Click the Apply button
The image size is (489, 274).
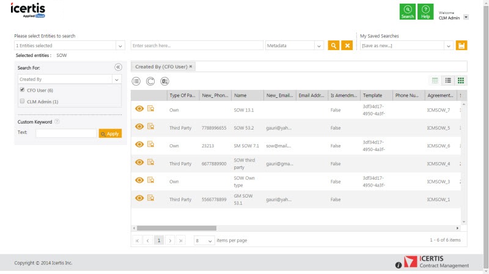coord(110,133)
